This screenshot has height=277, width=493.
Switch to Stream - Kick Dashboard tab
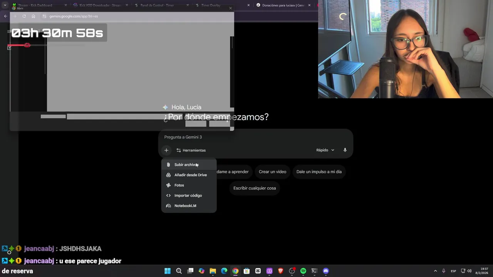pos(39,5)
